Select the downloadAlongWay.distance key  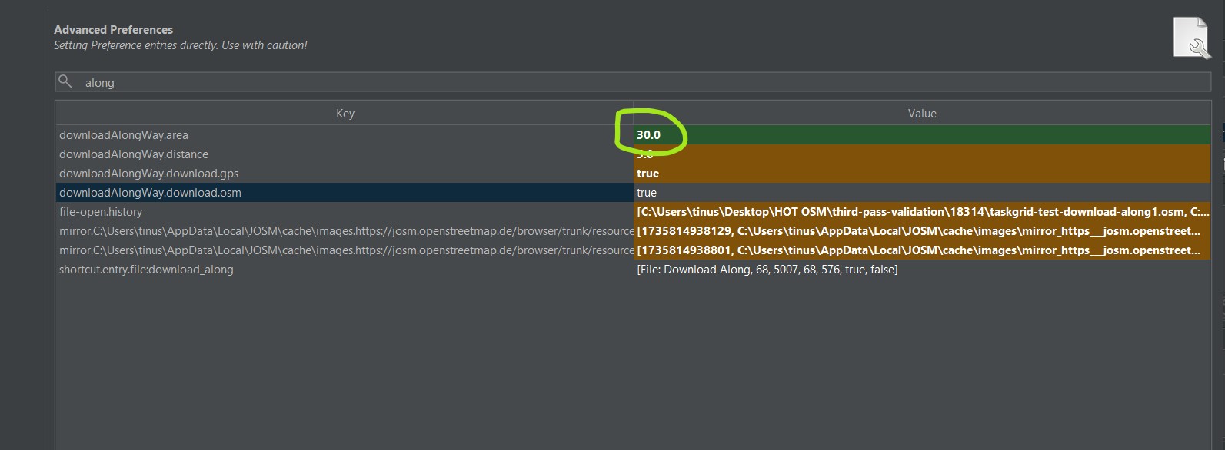click(345, 154)
